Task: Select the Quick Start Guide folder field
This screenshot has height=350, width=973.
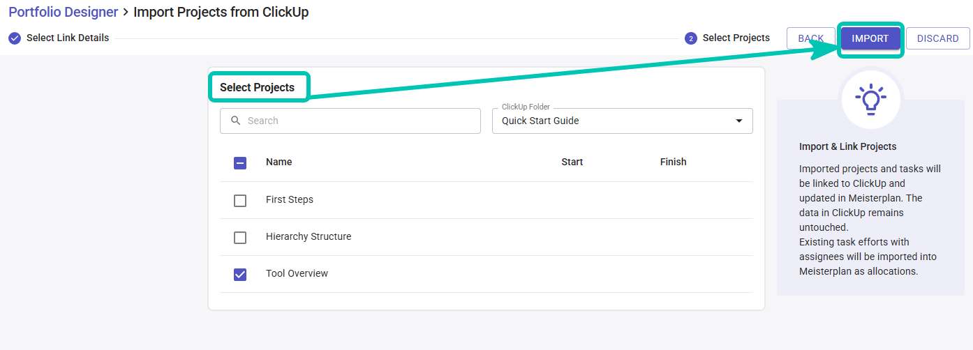Action: click(623, 121)
